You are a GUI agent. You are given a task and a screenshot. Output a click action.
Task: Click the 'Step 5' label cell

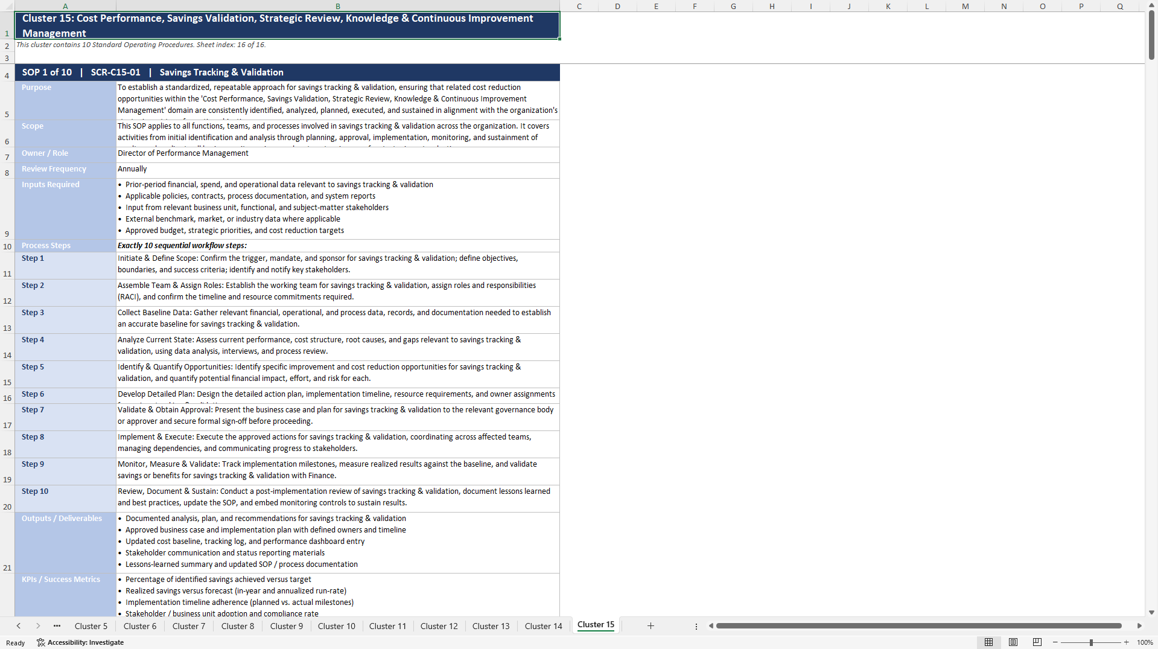click(x=65, y=374)
